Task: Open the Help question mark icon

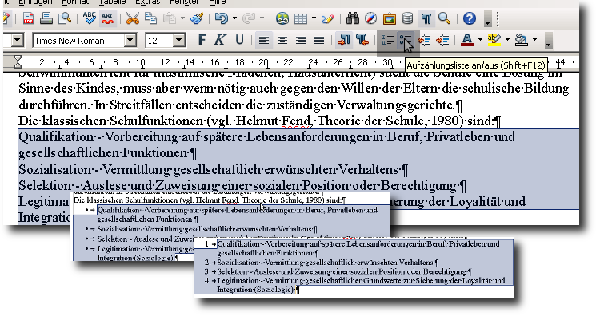Action: (x=470, y=18)
